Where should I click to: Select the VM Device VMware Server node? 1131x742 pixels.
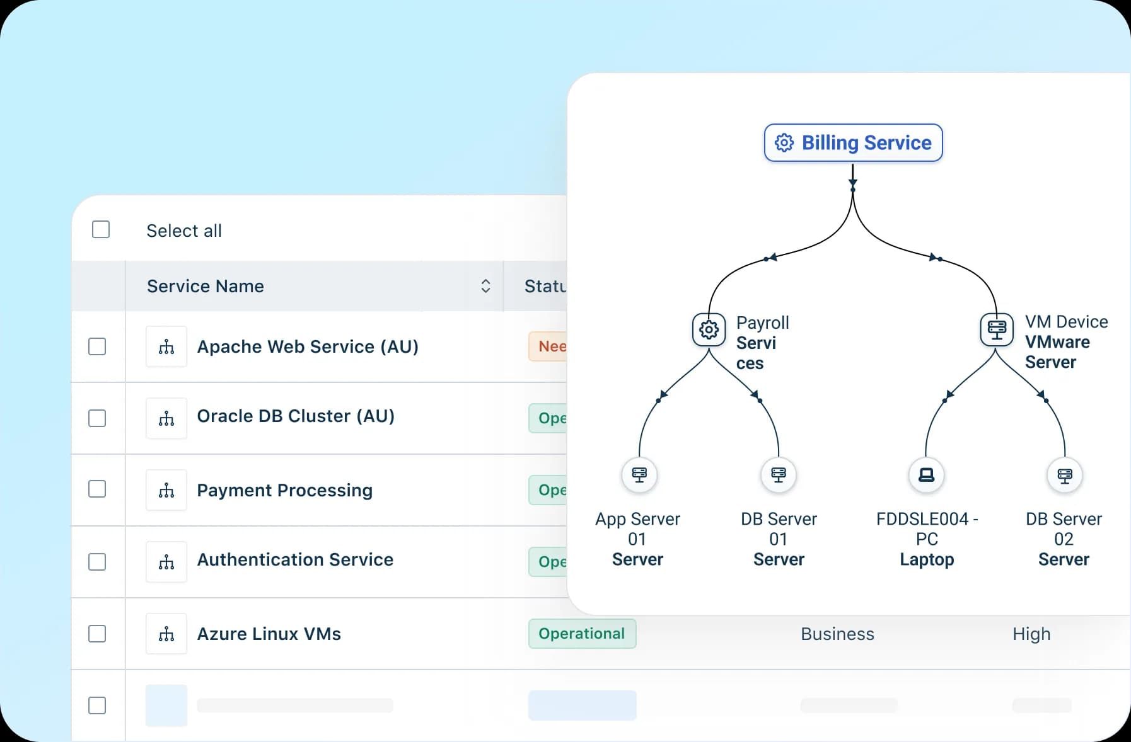[x=997, y=329]
